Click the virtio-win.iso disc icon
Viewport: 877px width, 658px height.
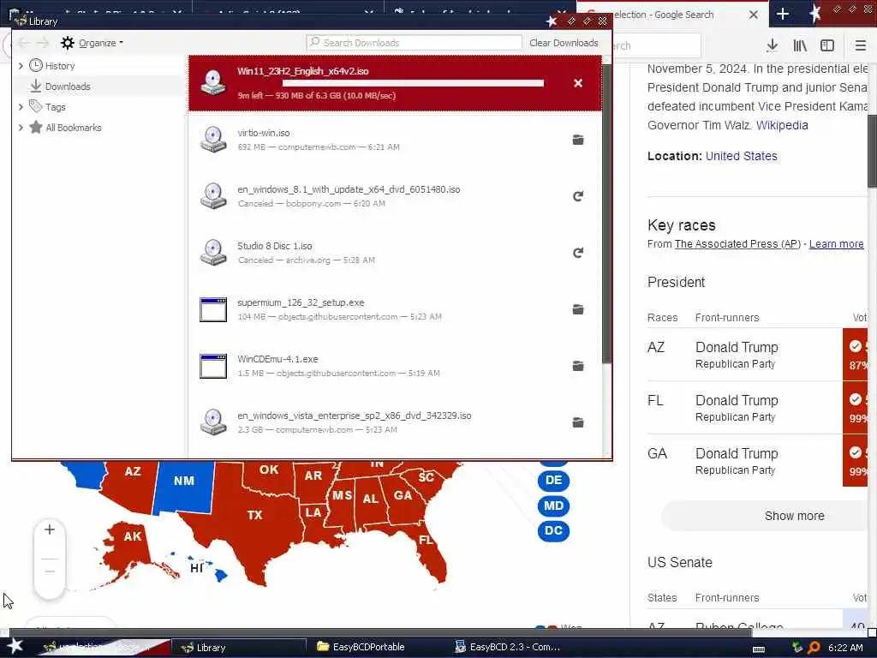click(213, 140)
